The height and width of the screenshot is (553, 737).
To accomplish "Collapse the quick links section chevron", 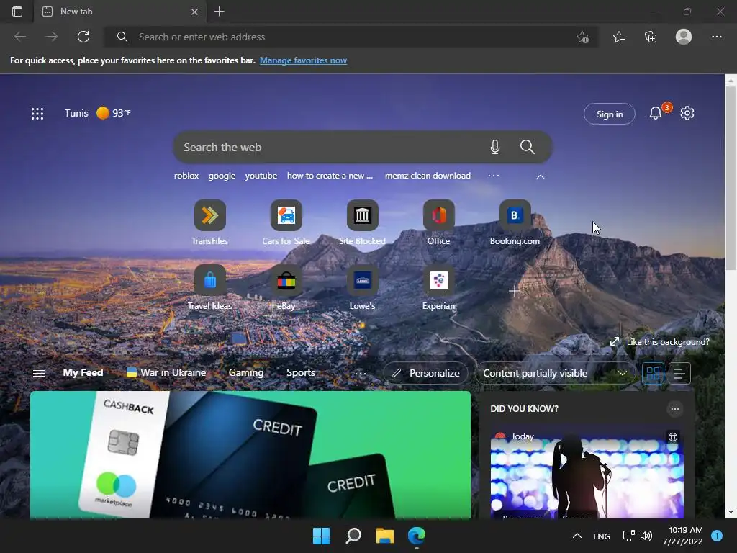I will [541, 177].
